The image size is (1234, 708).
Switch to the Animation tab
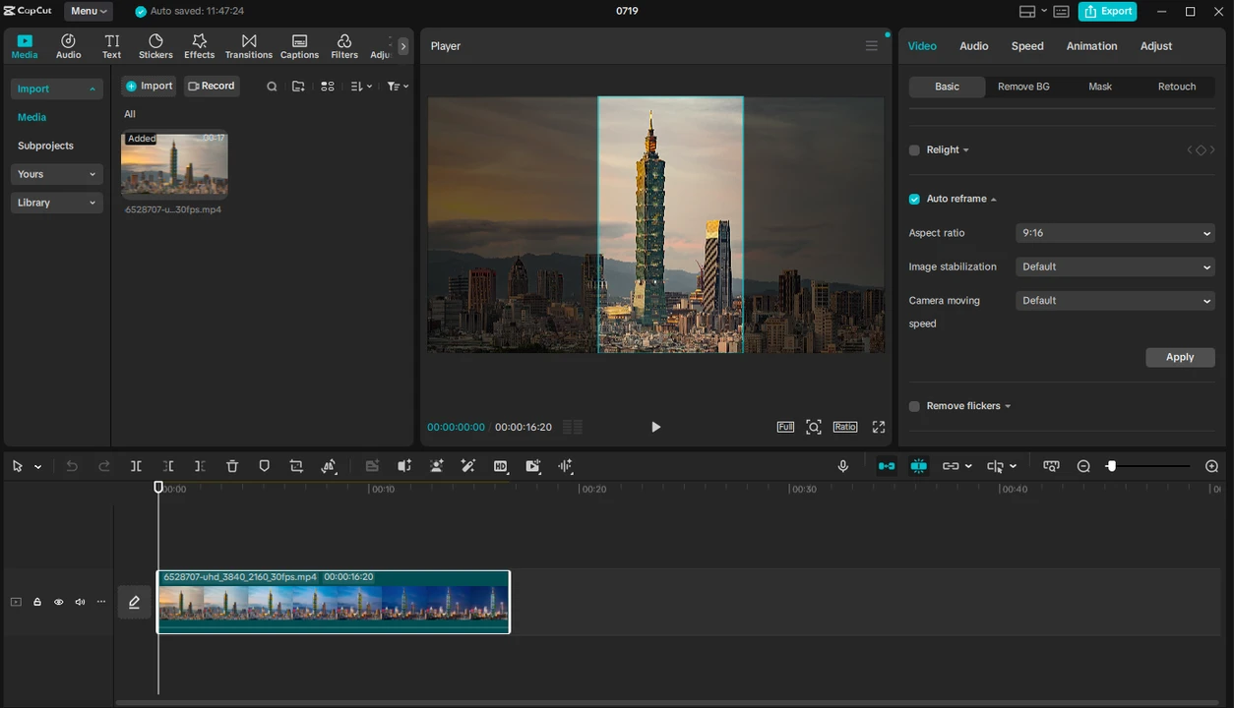pyautogui.click(x=1091, y=46)
